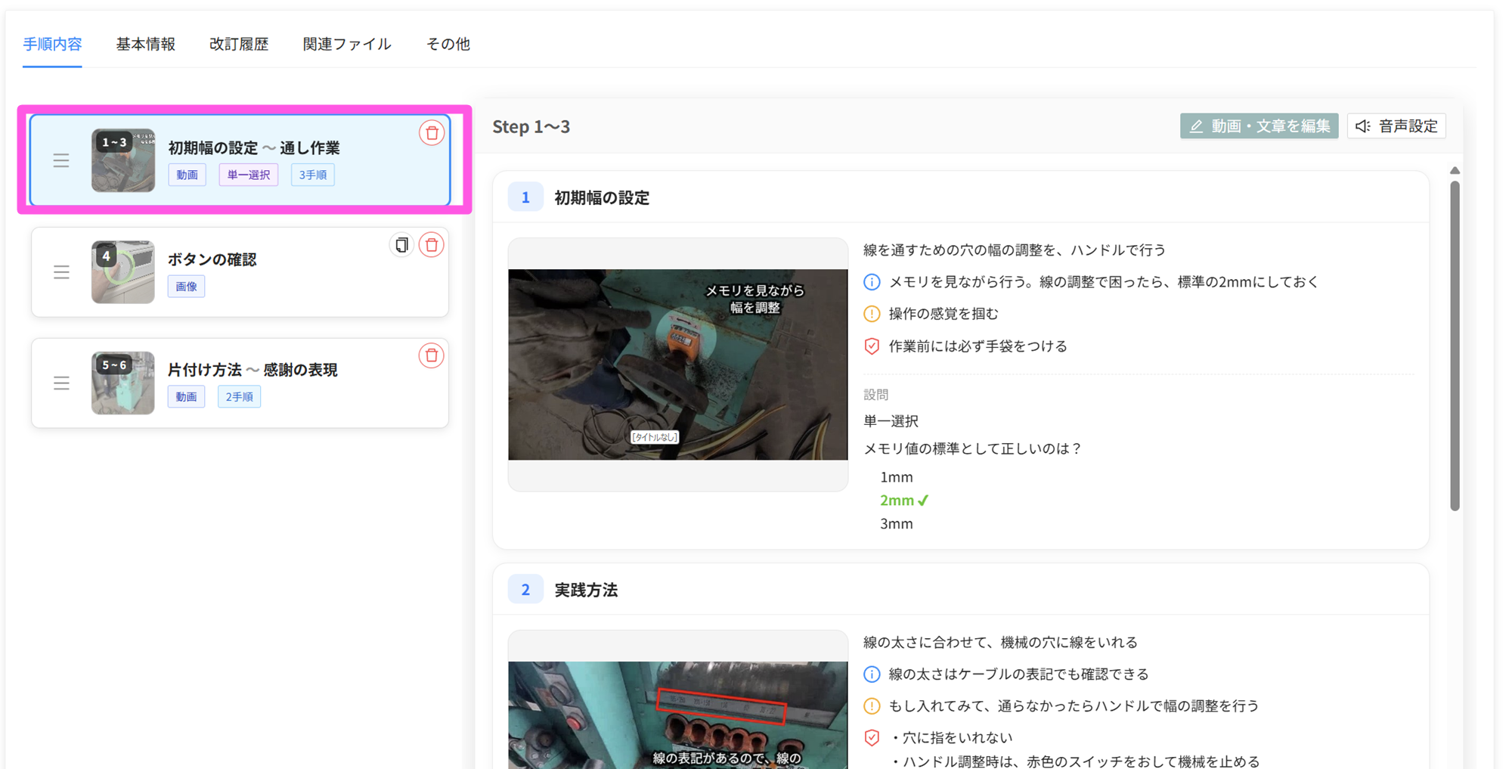Select the ボタンの確認 step 4 thumbnail
This screenshot has width=1512, height=769.
click(122, 272)
